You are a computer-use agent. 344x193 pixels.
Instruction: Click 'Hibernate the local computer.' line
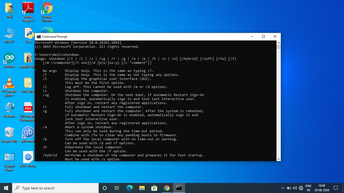pos(94,147)
